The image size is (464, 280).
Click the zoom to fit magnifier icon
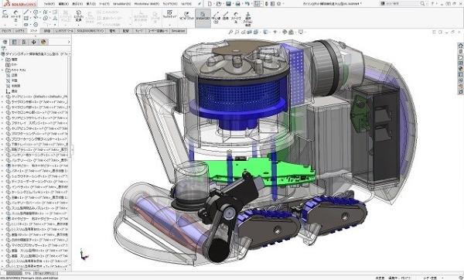tap(230, 32)
